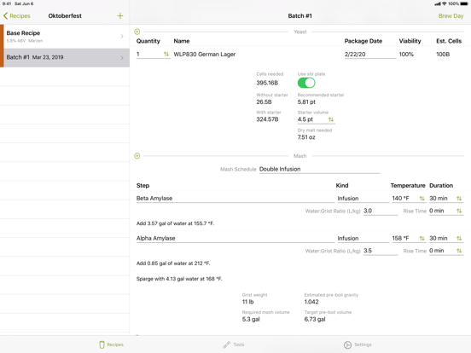Change Alpha Amylase kind Infusion
Screen dimensions: 471x353
coord(363,239)
